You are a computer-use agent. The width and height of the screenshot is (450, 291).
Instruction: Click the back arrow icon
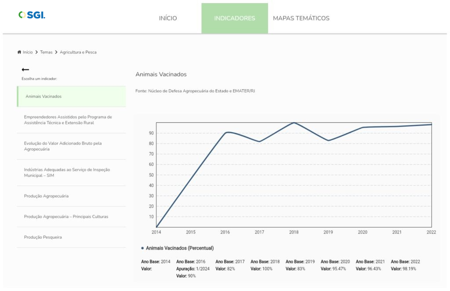coord(25,69)
